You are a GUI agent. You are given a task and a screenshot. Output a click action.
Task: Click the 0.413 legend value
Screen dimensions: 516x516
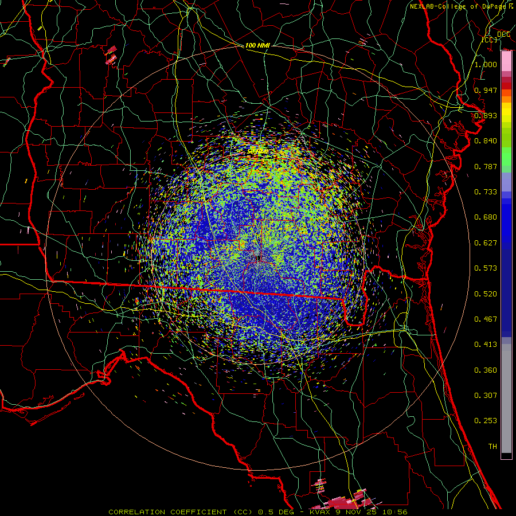coord(486,345)
